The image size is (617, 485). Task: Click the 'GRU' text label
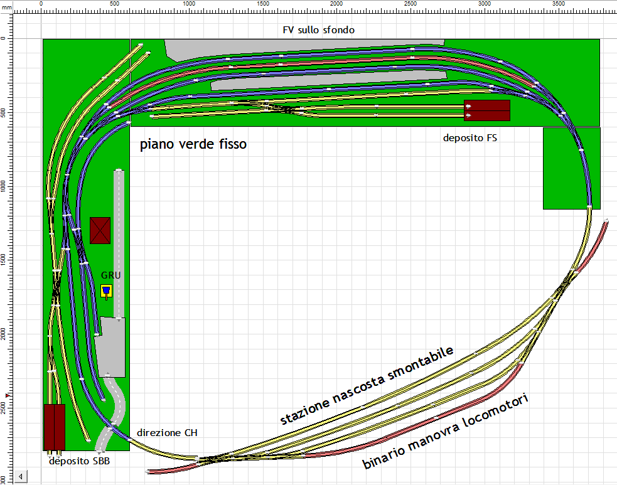pyautogui.click(x=110, y=275)
